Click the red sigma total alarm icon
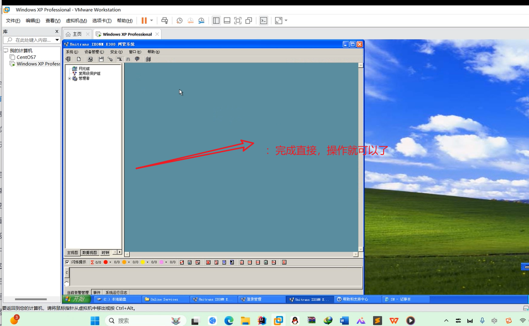Screen dimensions: 529x326 coord(92,262)
